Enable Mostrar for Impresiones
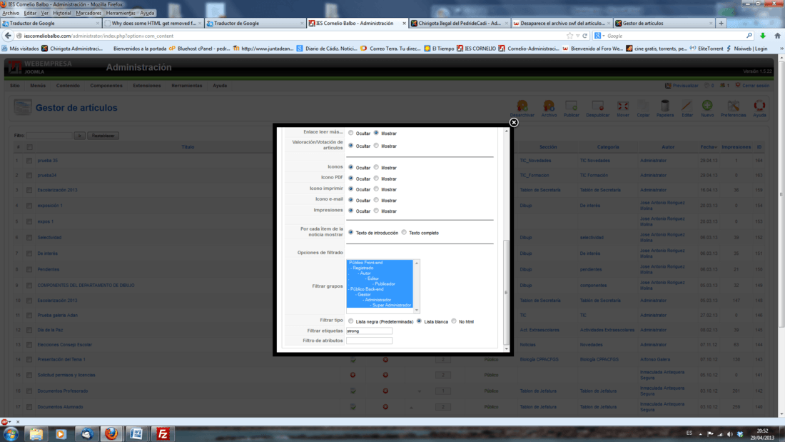This screenshot has height=442, width=785. [x=376, y=211]
